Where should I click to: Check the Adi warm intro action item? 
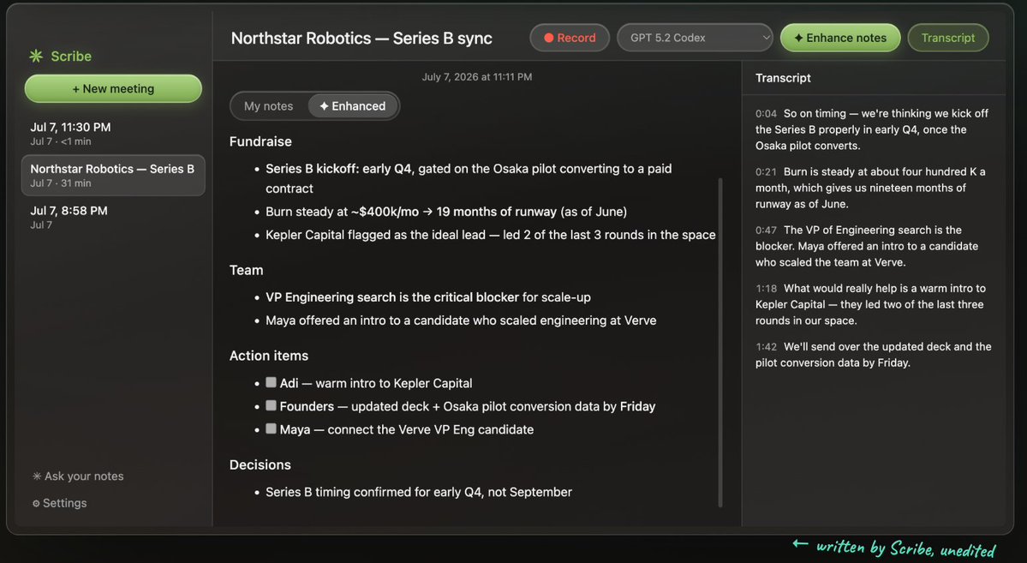coord(271,382)
